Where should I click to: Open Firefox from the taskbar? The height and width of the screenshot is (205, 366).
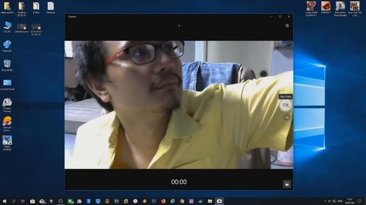click(163, 201)
